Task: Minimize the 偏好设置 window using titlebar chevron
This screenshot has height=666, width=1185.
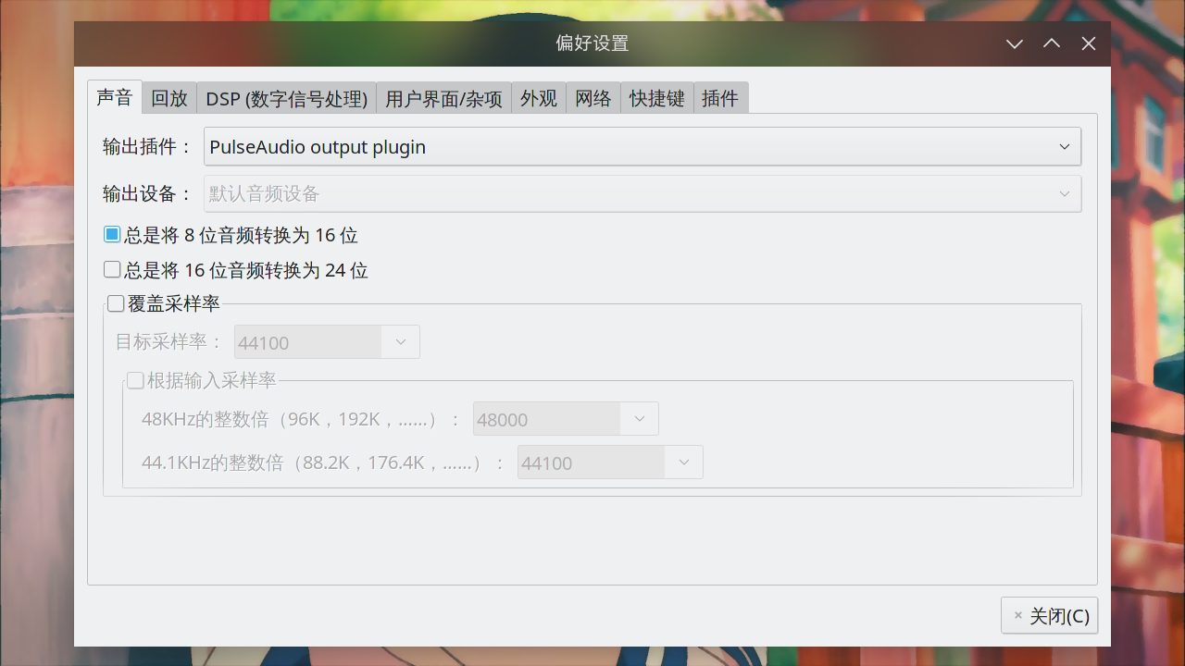Action: tap(1015, 43)
